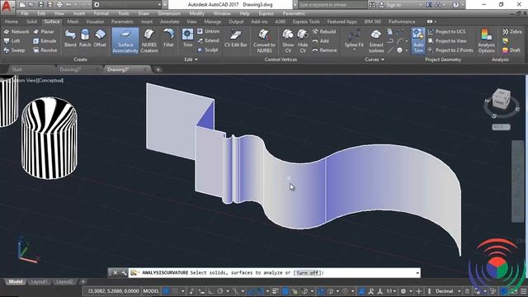Expand the Edit panel dropdown

(x=191, y=59)
